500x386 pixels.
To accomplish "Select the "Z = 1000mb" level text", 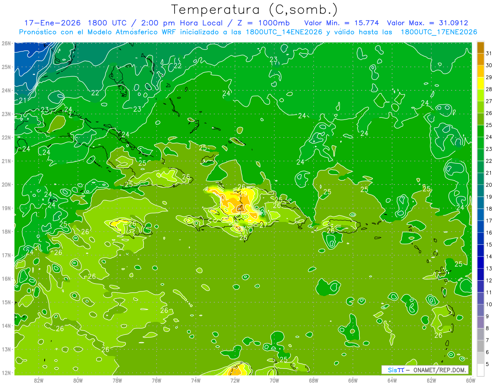I will tap(263, 23).
